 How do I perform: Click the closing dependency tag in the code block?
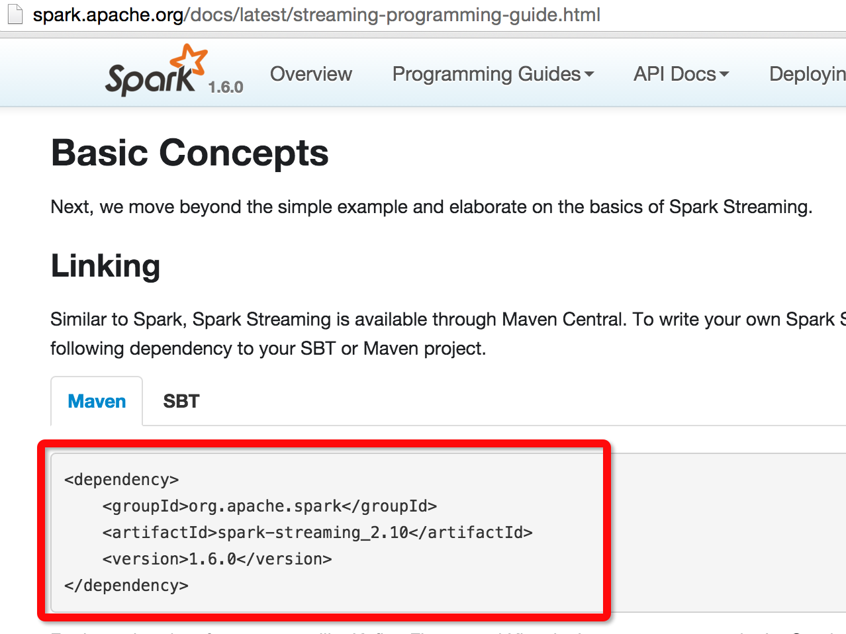(x=126, y=586)
